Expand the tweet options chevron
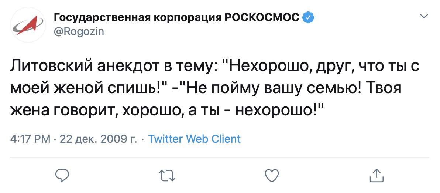 (x=424, y=16)
